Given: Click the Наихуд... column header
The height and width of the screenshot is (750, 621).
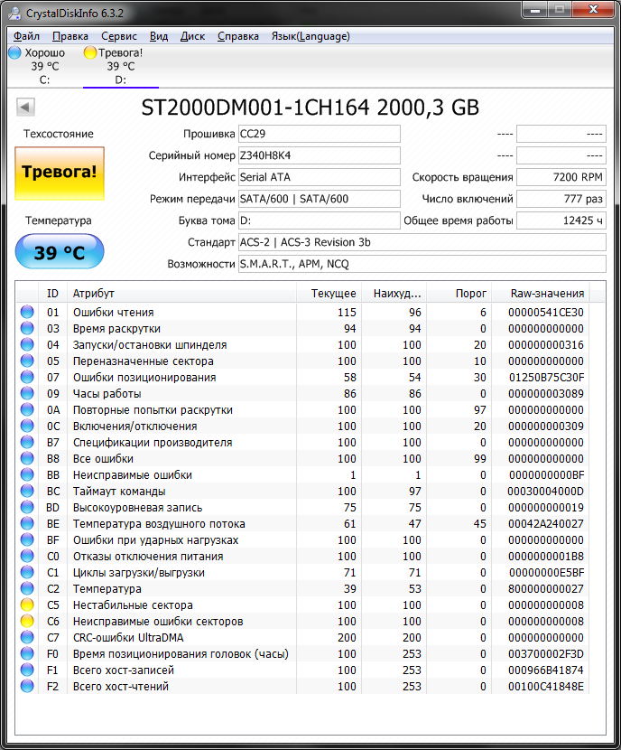Looking at the screenshot, I should click(x=394, y=294).
